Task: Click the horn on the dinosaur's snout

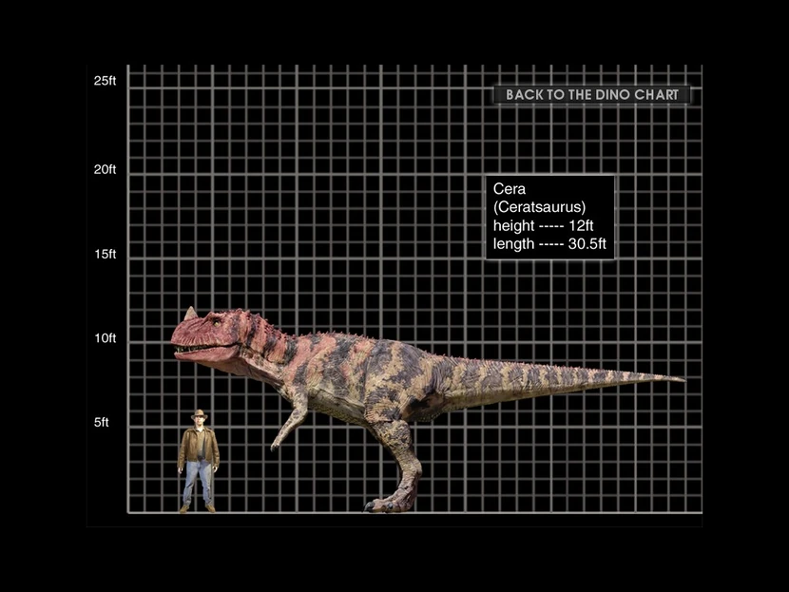Action: pyautogui.click(x=190, y=314)
